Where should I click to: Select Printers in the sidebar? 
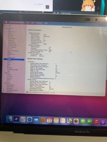(9, 61)
